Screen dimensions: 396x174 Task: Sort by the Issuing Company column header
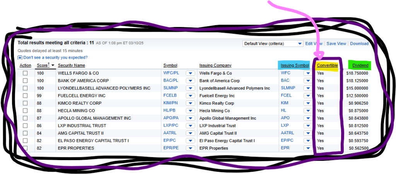click(x=215, y=66)
